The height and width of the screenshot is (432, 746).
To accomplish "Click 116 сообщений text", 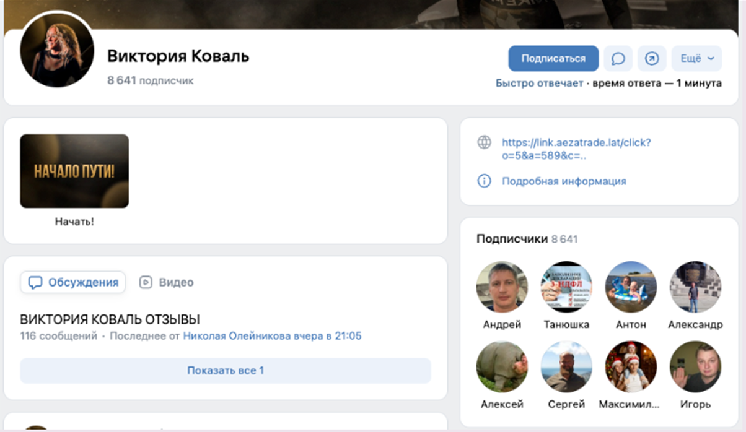I will click(x=59, y=336).
